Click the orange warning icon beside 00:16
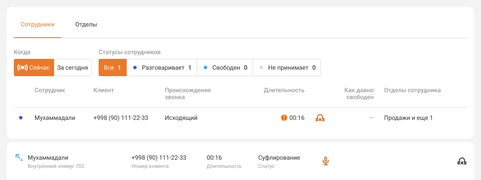481x180 pixels. [284, 118]
